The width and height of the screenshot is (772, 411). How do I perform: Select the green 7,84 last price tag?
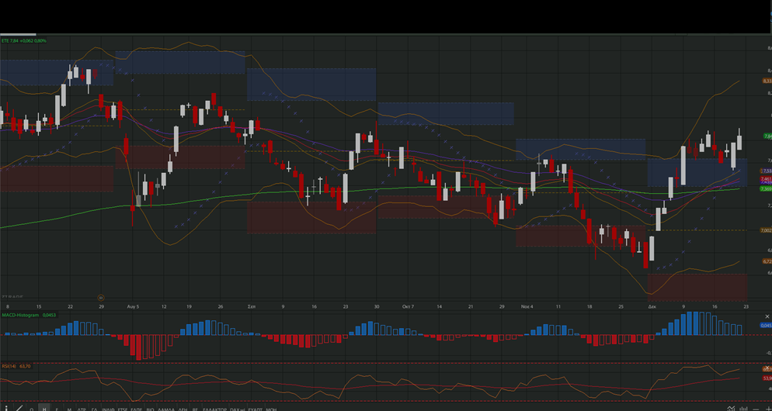(x=767, y=136)
